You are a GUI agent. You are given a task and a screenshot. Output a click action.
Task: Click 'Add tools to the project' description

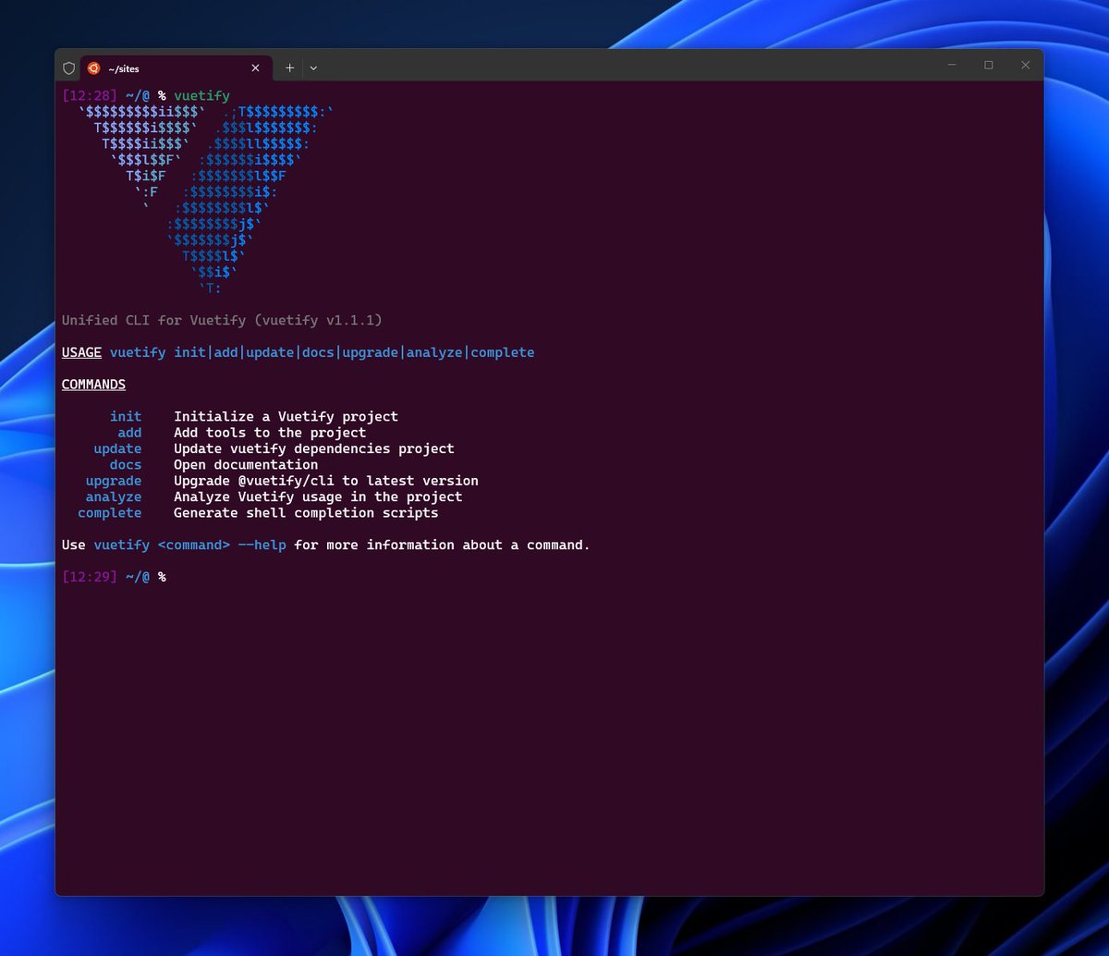pyautogui.click(x=270, y=432)
